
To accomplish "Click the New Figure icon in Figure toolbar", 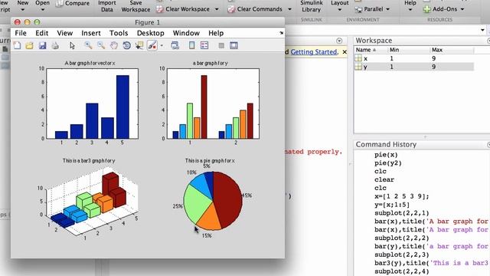I will pos(17,46).
